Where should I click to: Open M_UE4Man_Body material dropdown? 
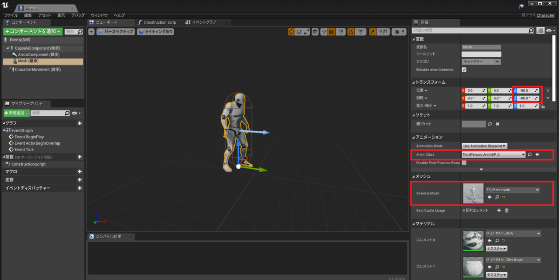(x=513, y=233)
